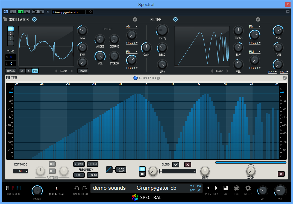Image resolution: width=293 pixels, height=204 pixels.
Task: Click the diamond icon next to the preset name
Action: click(91, 12)
